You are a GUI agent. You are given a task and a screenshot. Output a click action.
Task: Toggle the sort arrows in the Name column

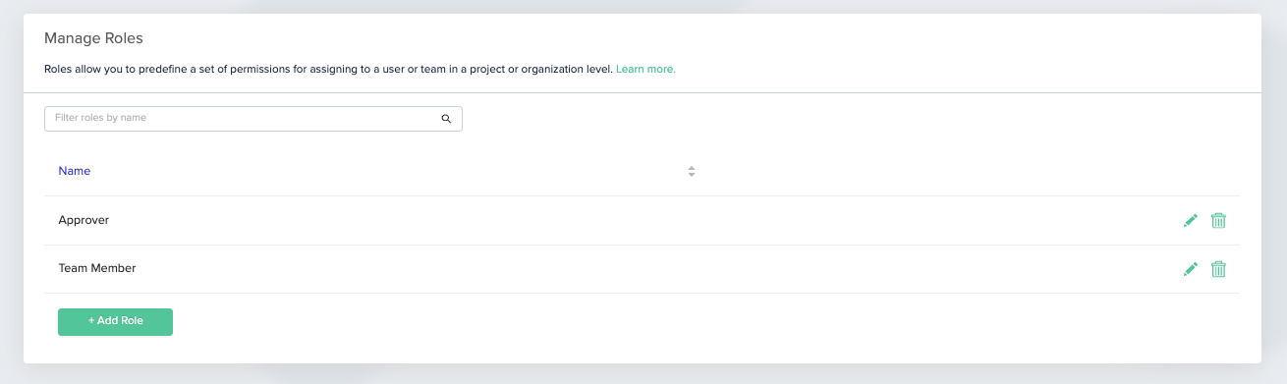coord(692,171)
